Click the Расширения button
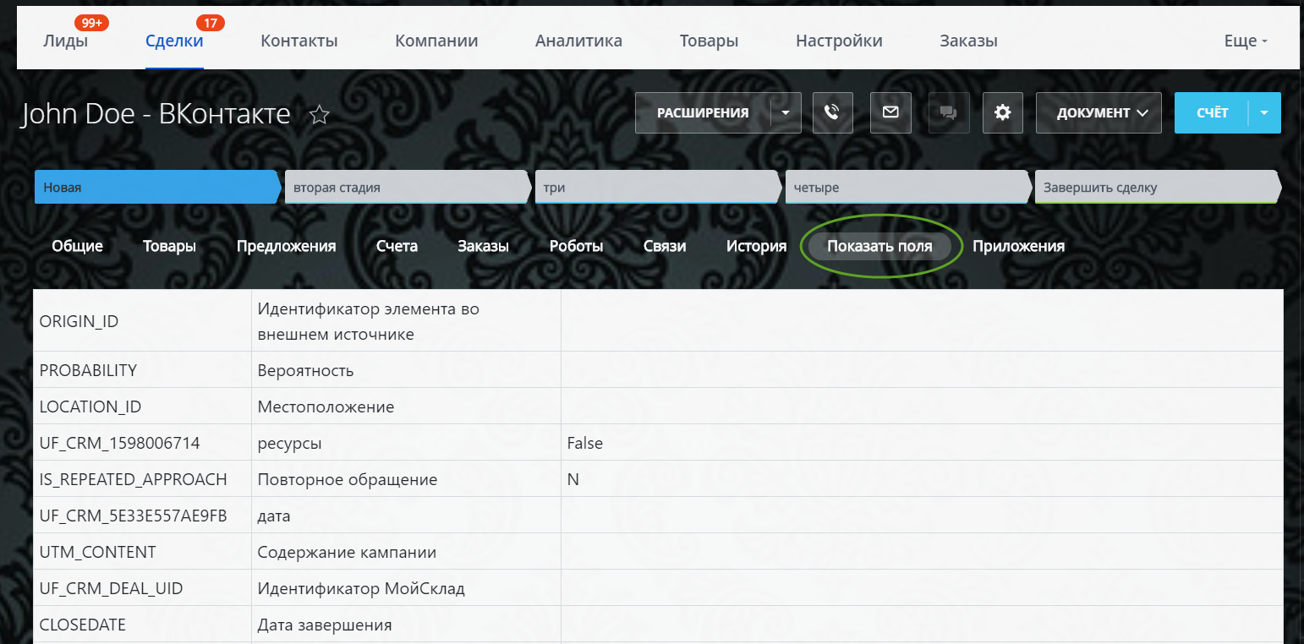 tap(703, 112)
